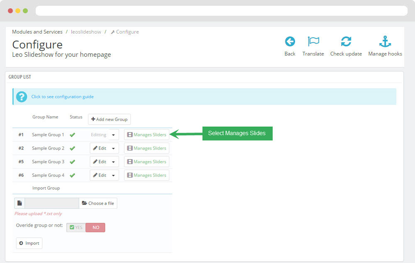The width and height of the screenshot is (415, 263).
Task: Toggle status checkmark of Sample Group 4
Action: [72, 175]
